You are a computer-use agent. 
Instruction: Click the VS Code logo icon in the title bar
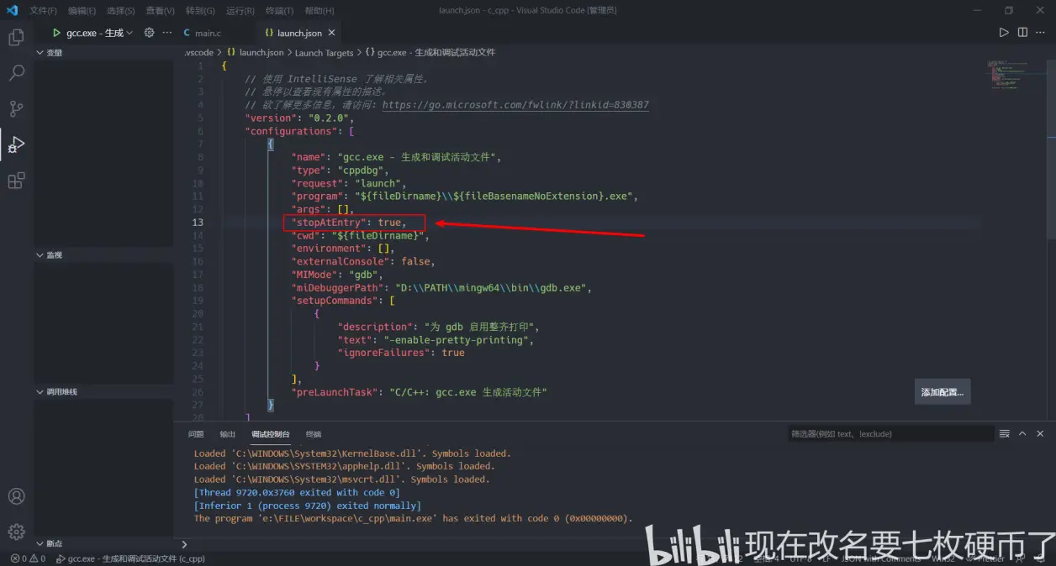pyautogui.click(x=12, y=10)
